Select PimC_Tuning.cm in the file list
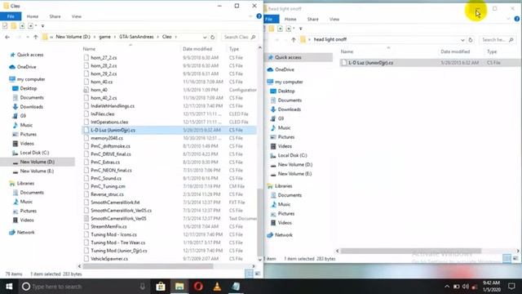This screenshot has width=522, height=294. click(108, 186)
